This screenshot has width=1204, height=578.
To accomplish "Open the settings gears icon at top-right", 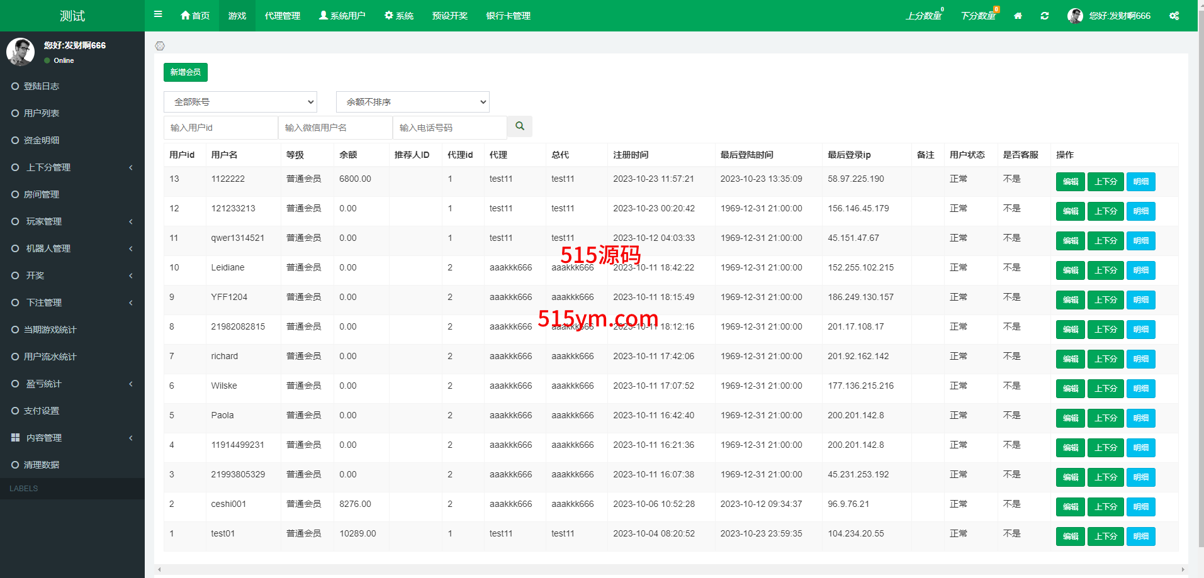I will pos(1174,16).
